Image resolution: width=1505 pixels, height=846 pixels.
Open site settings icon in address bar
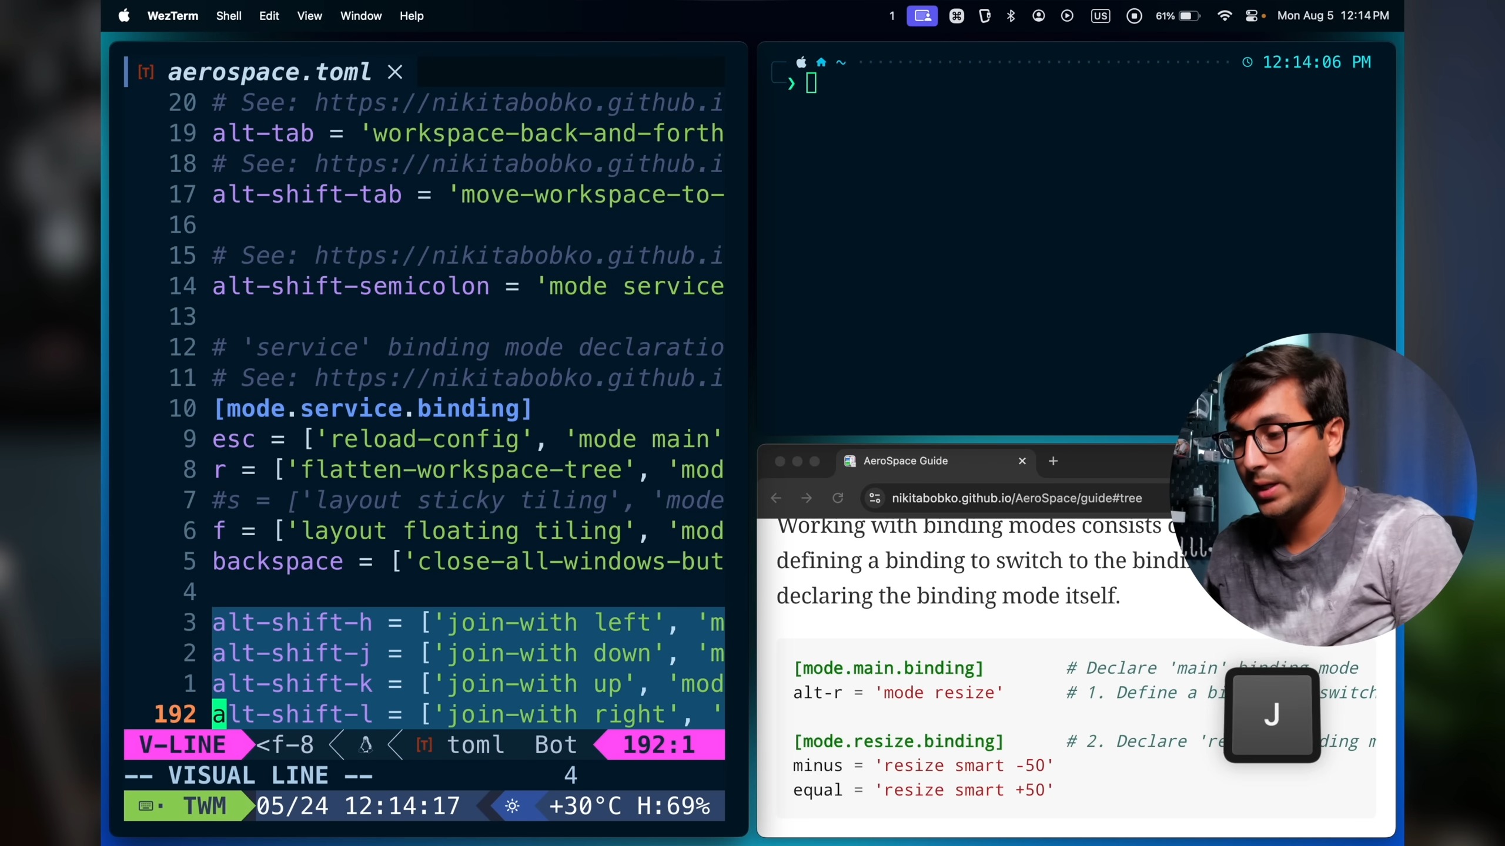coord(875,498)
